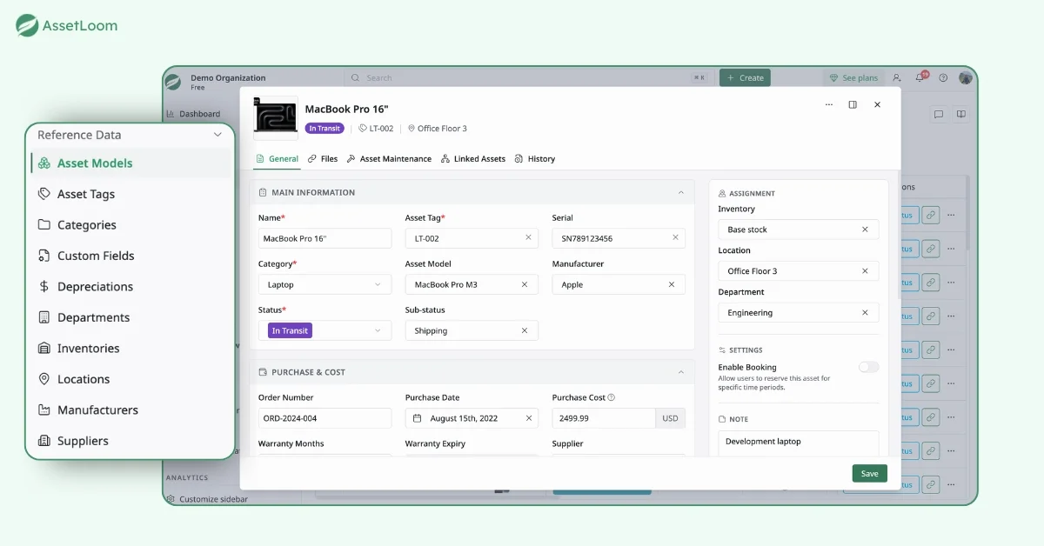1044x546 pixels.
Task: Open Locations in Reference Data
Action: pos(131,379)
